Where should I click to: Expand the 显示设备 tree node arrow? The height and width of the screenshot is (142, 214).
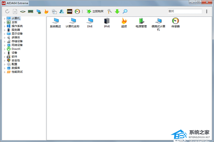[x=5, y=34]
